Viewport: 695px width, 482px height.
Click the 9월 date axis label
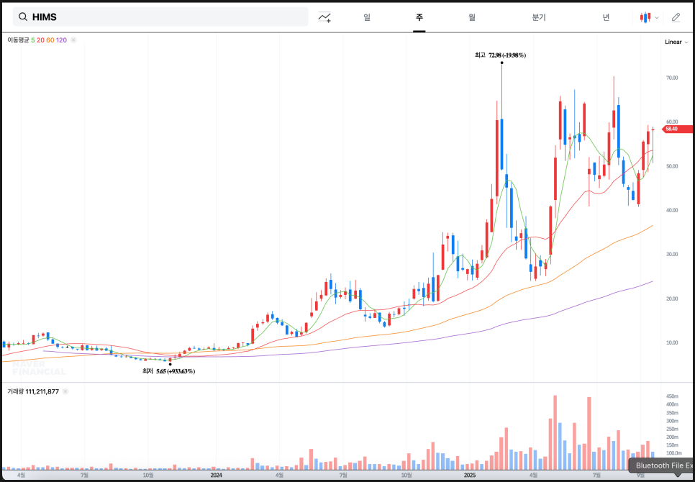(x=641, y=476)
